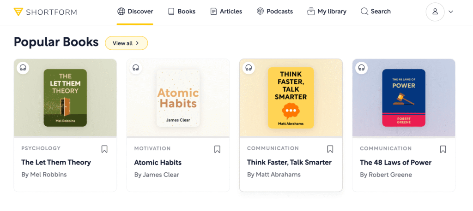Open Think Faster, Talk Smarter cover thumbnail

(x=291, y=98)
